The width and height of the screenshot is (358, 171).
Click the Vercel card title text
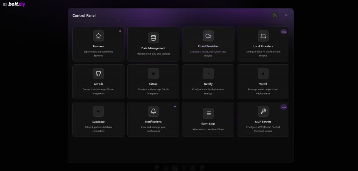(263, 84)
